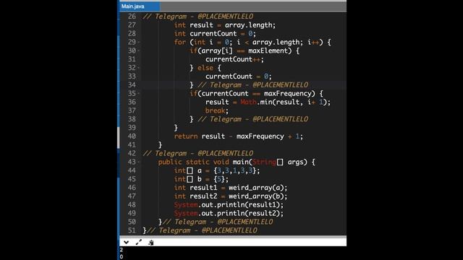Image resolution: width=463 pixels, height=260 pixels.
Task: Click the 'currentCount = 0;' line inside else
Action: click(x=239, y=77)
